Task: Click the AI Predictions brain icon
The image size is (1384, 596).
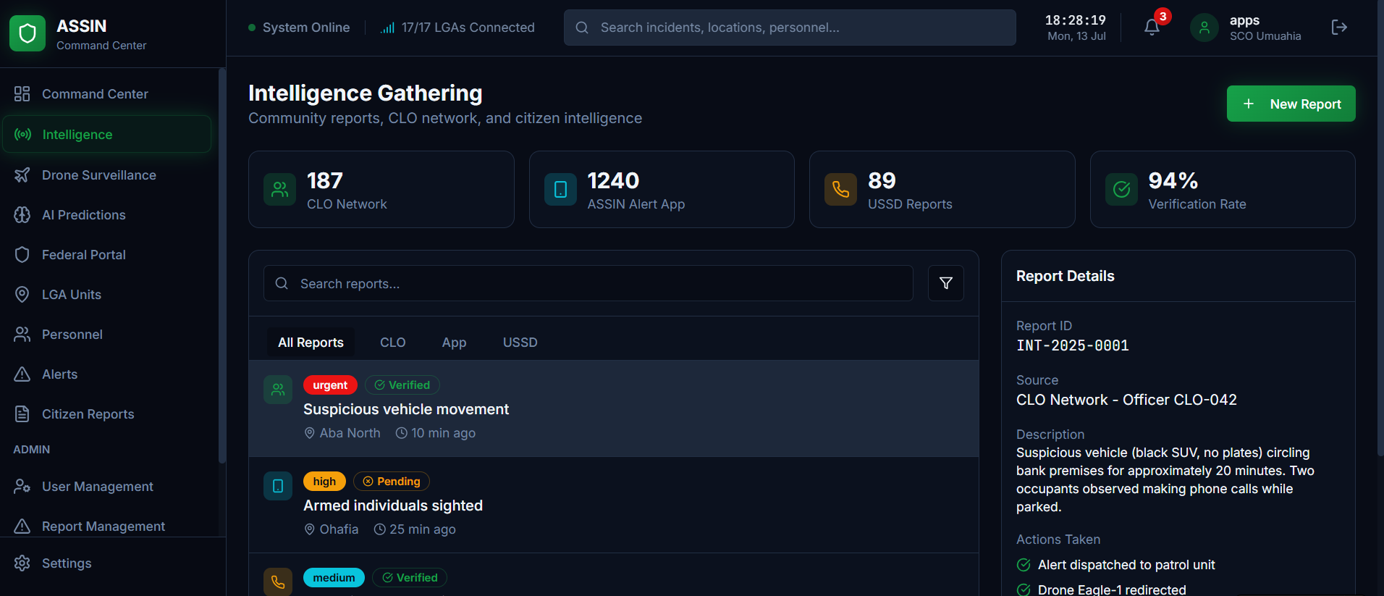Action: 22,215
